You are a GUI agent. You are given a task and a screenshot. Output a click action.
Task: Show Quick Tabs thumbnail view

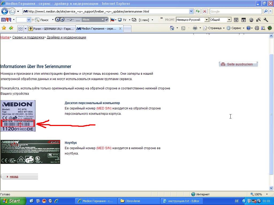20,29
